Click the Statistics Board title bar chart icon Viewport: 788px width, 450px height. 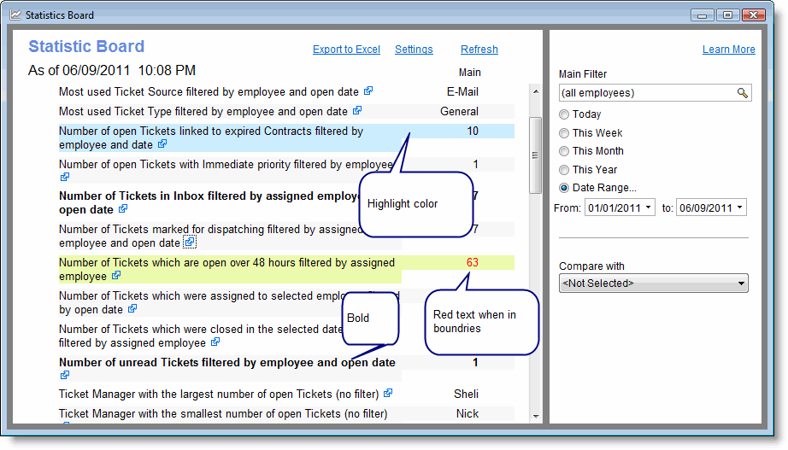[x=15, y=15]
